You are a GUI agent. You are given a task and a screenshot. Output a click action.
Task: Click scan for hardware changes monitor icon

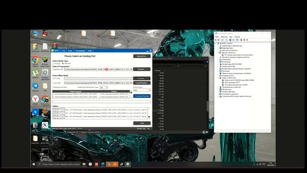pos(237,40)
